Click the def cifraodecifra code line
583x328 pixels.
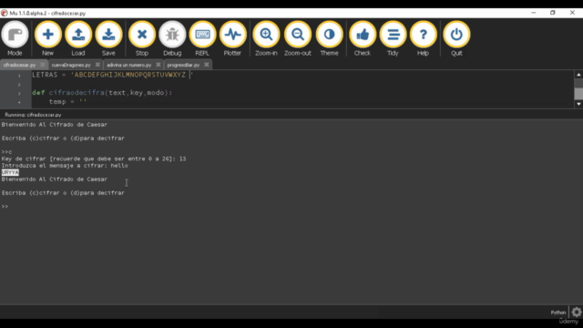[x=102, y=93]
